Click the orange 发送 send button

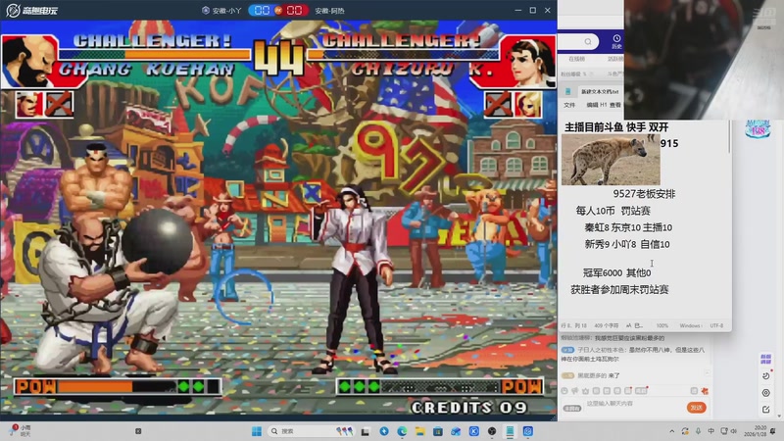[697, 408]
